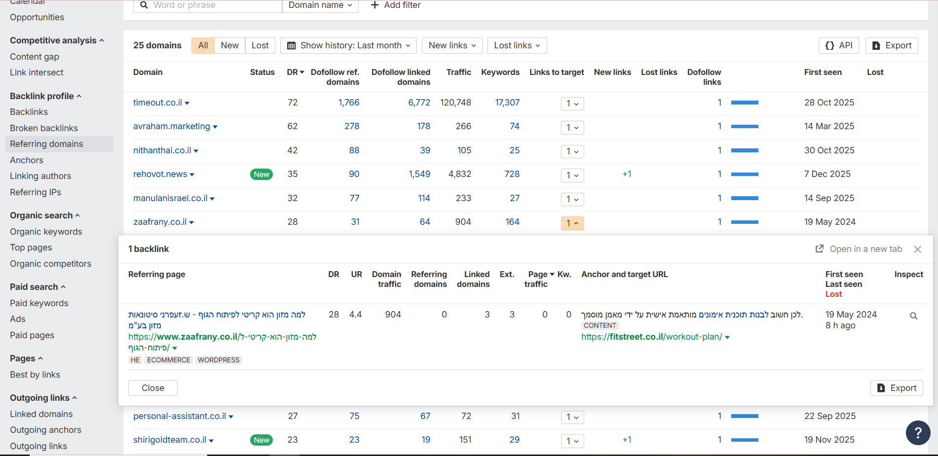Collapse the Backlink profile section
This screenshot has width=938, height=456.
pyautogui.click(x=45, y=96)
